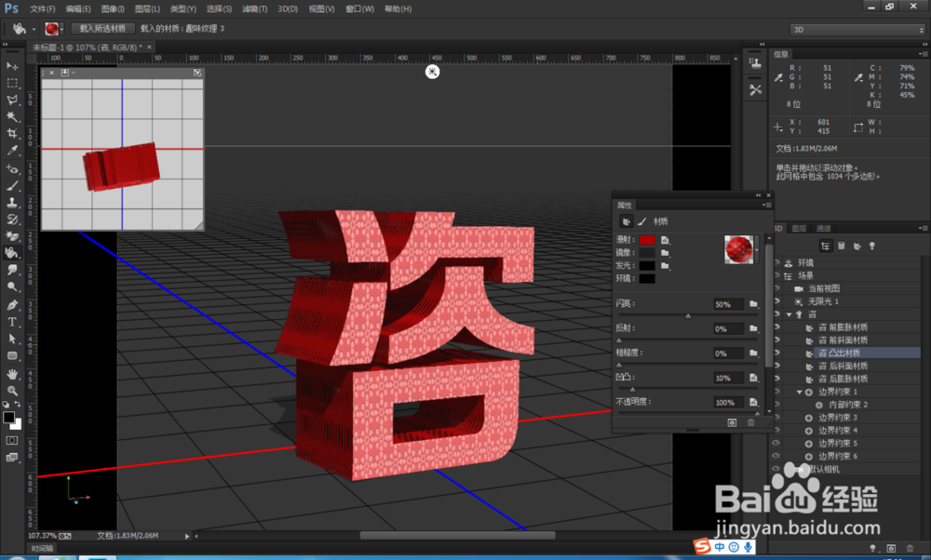Toggle visibility of 边界约束 5
931x560 pixels.
coord(776,443)
